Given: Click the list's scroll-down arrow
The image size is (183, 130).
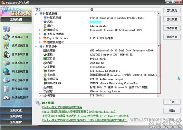Looking at the screenshot, I should (x=159, y=96).
